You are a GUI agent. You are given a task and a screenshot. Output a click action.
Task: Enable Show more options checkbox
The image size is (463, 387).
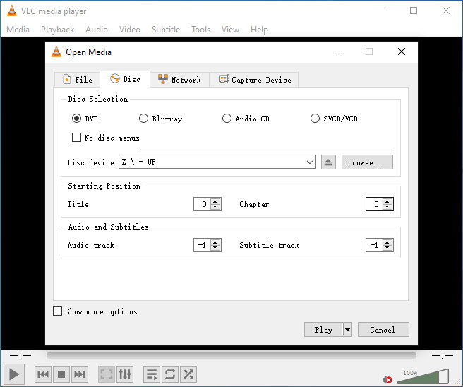(57, 311)
